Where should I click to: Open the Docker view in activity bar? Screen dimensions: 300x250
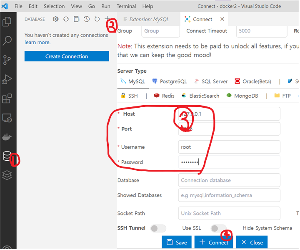pyautogui.click(x=7, y=137)
